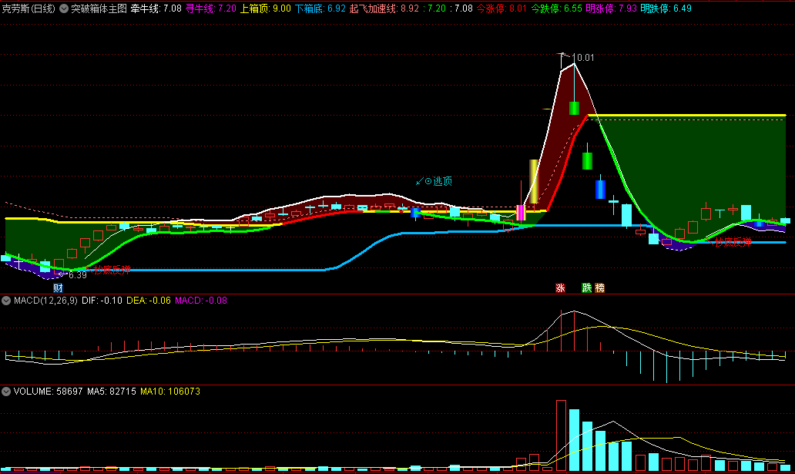Click the 今涨停: 8.01 value
This screenshot has width=795, height=474.
click(501, 8)
